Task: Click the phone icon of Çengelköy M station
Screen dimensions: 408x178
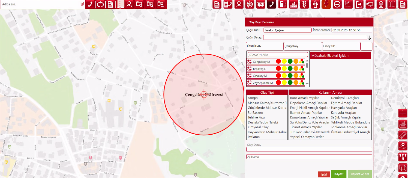Action: 250,61
